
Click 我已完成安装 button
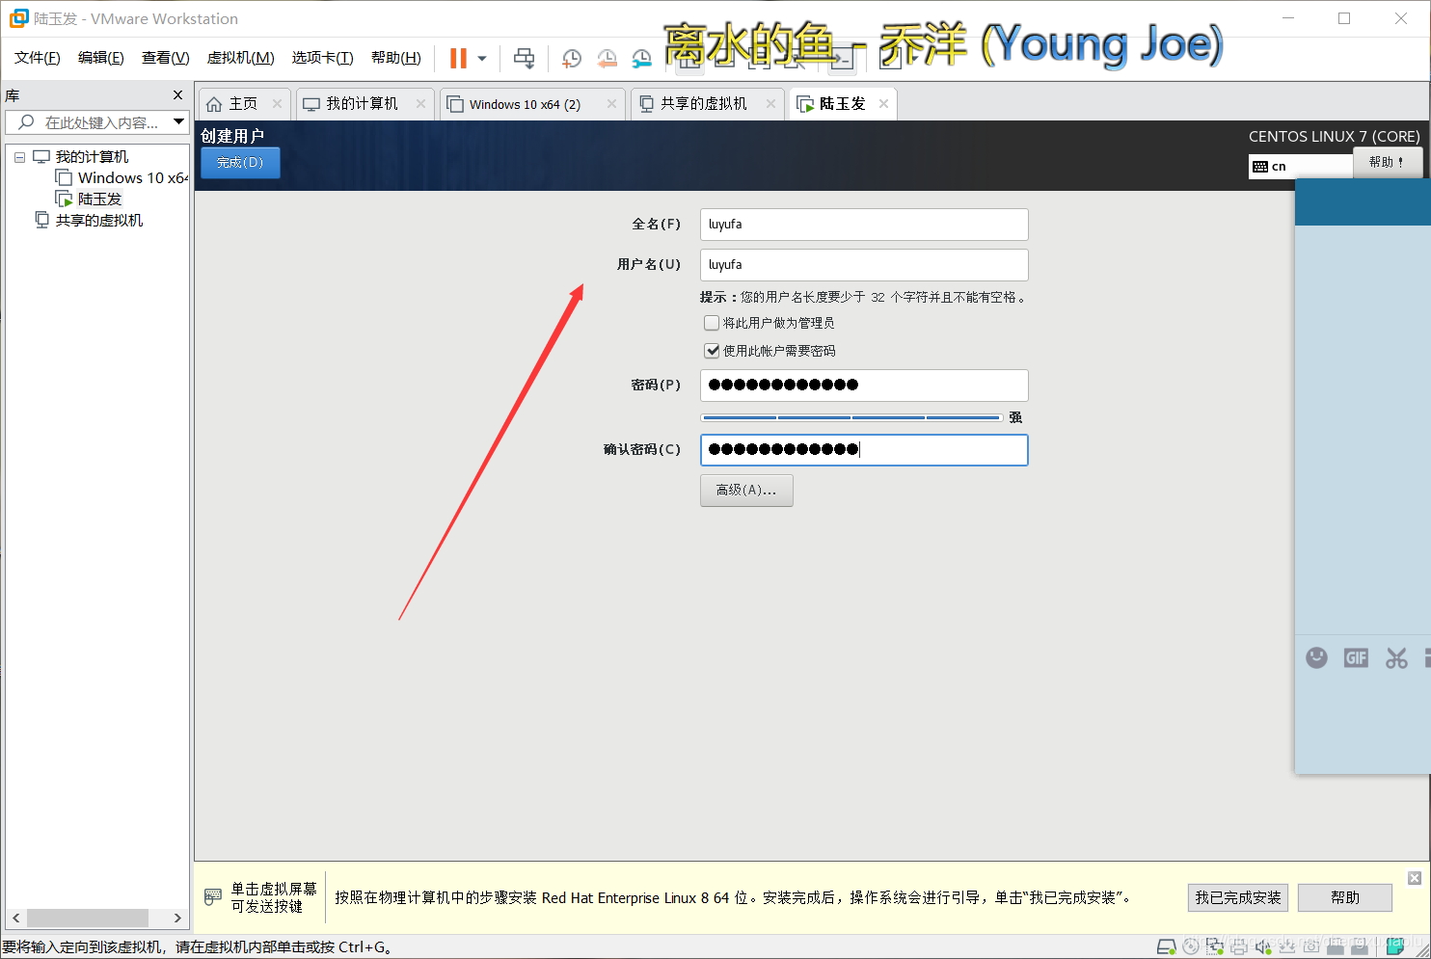(x=1238, y=897)
